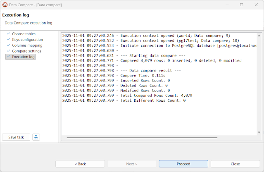Click the checkmark icon next to Choose tables
This screenshot has width=264, height=172.
pyautogui.click(x=8, y=33)
